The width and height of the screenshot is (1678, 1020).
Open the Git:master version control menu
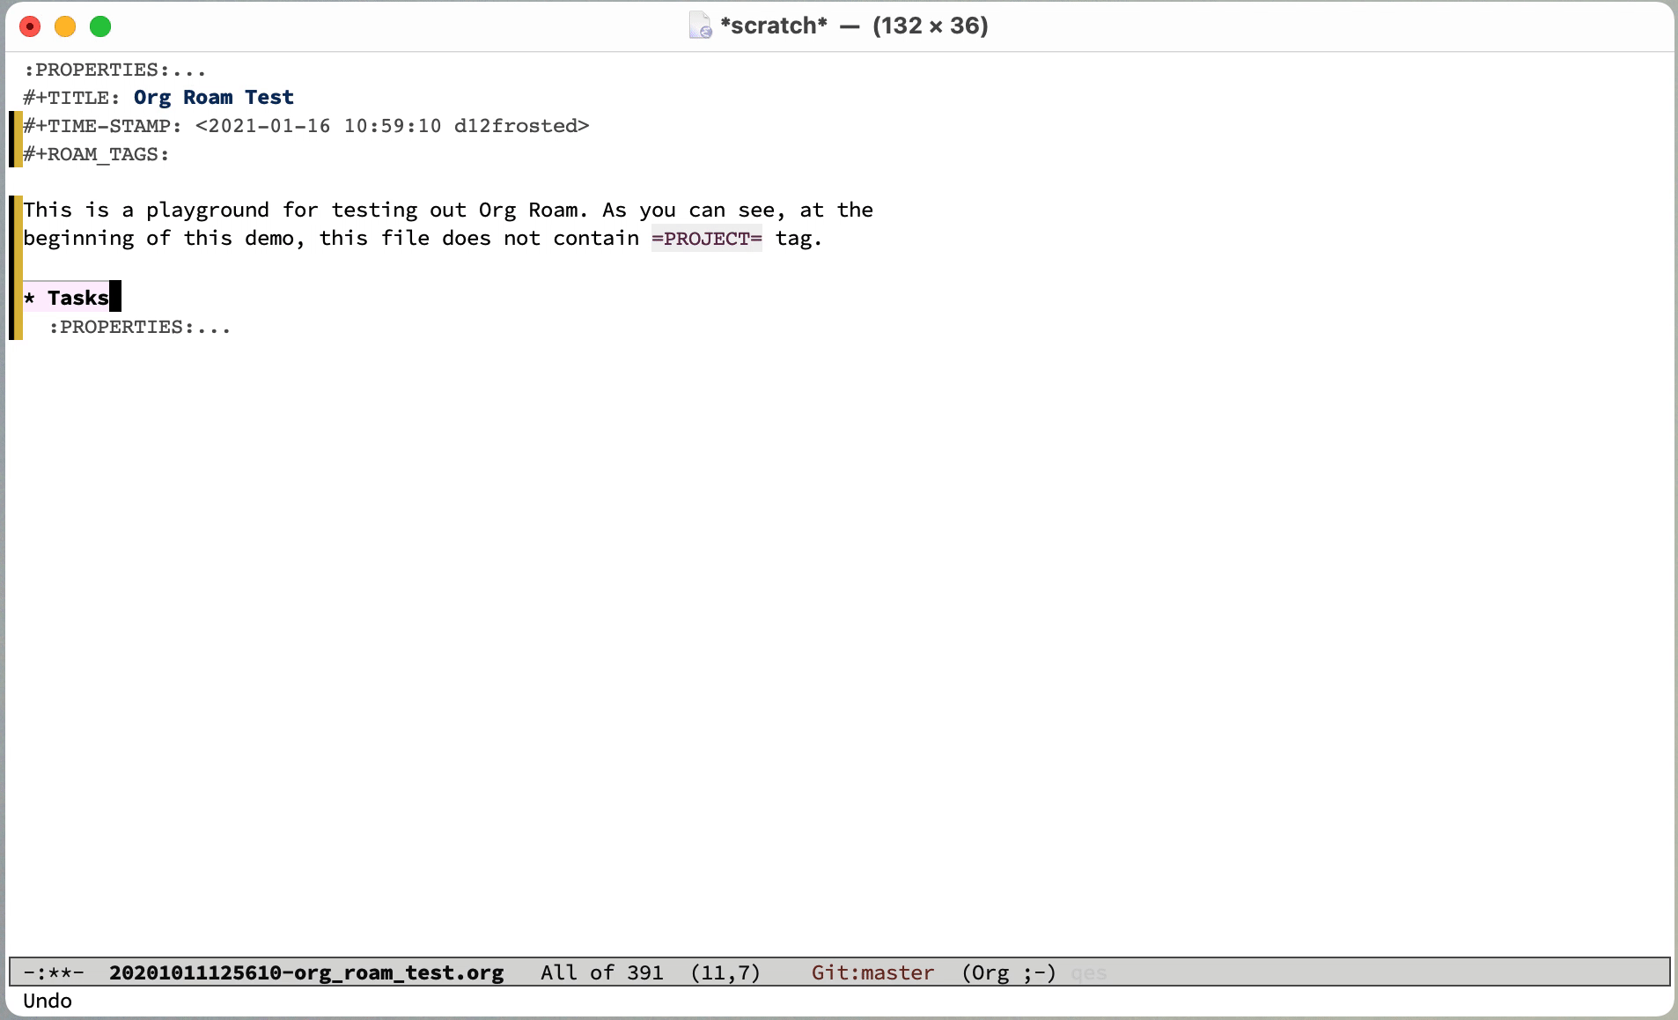pos(872,972)
